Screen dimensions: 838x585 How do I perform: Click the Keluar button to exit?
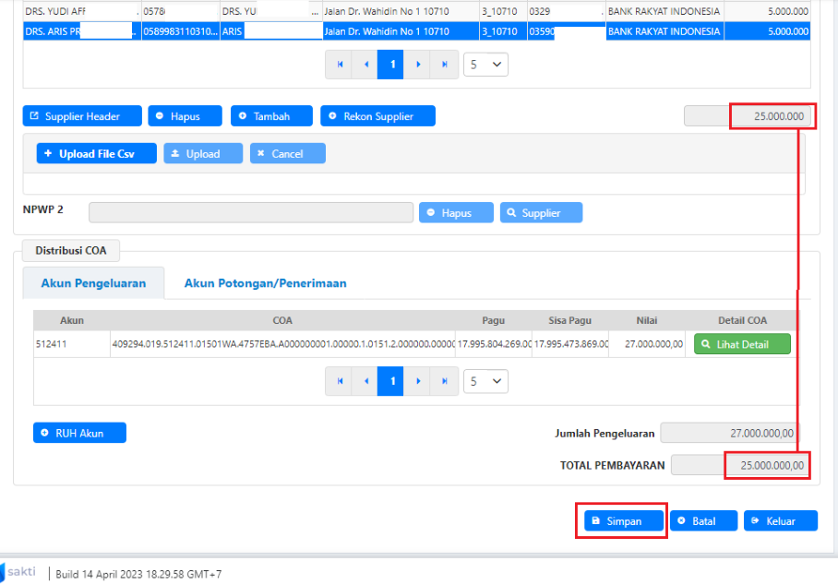click(781, 521)
